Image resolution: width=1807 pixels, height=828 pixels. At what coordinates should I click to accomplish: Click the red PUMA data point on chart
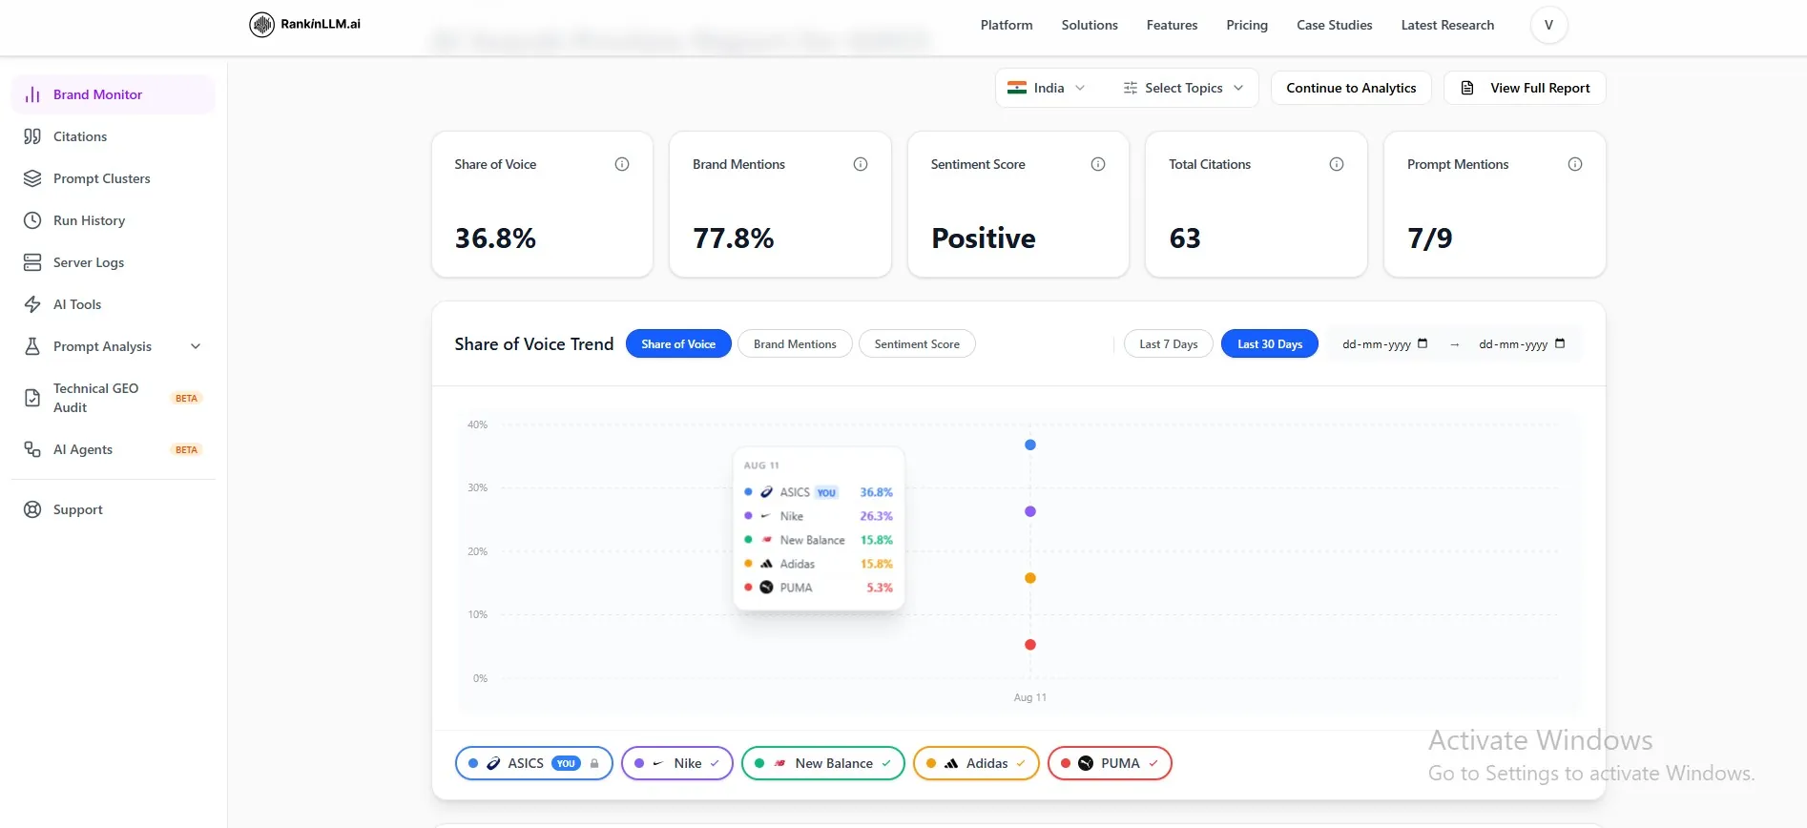click(x=1030, y=645)
